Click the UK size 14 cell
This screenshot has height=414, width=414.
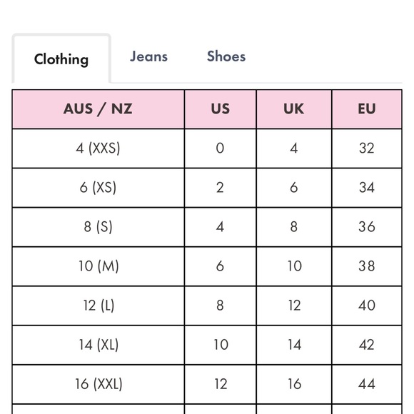294,345
